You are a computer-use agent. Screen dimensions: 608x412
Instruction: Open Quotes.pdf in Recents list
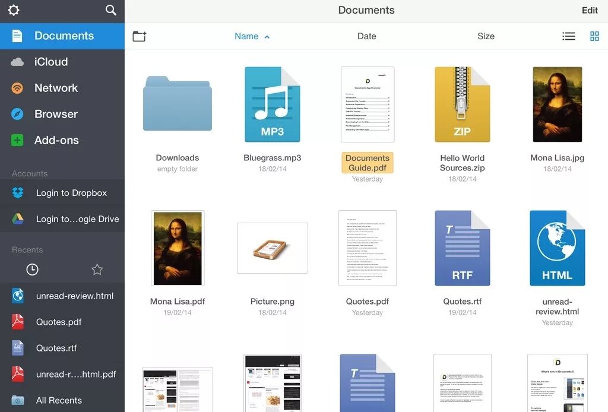62,322
